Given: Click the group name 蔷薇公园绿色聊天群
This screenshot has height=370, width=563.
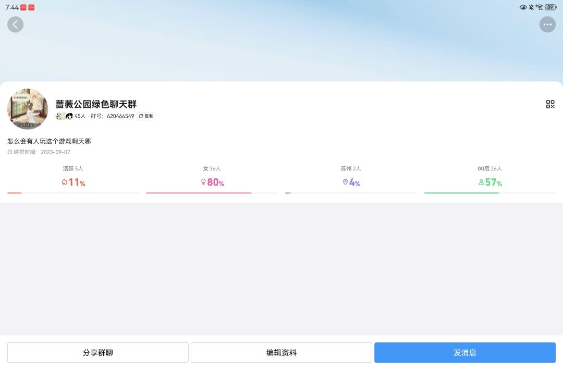Looking at the screenshot, I should [96, 104].
